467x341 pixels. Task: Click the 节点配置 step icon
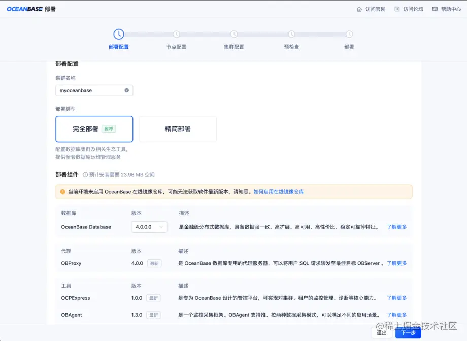pos(176,34)
